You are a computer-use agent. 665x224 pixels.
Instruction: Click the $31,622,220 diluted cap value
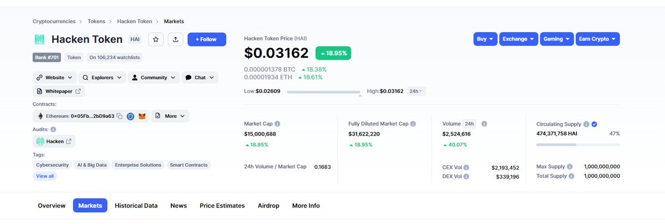(364, 134)
